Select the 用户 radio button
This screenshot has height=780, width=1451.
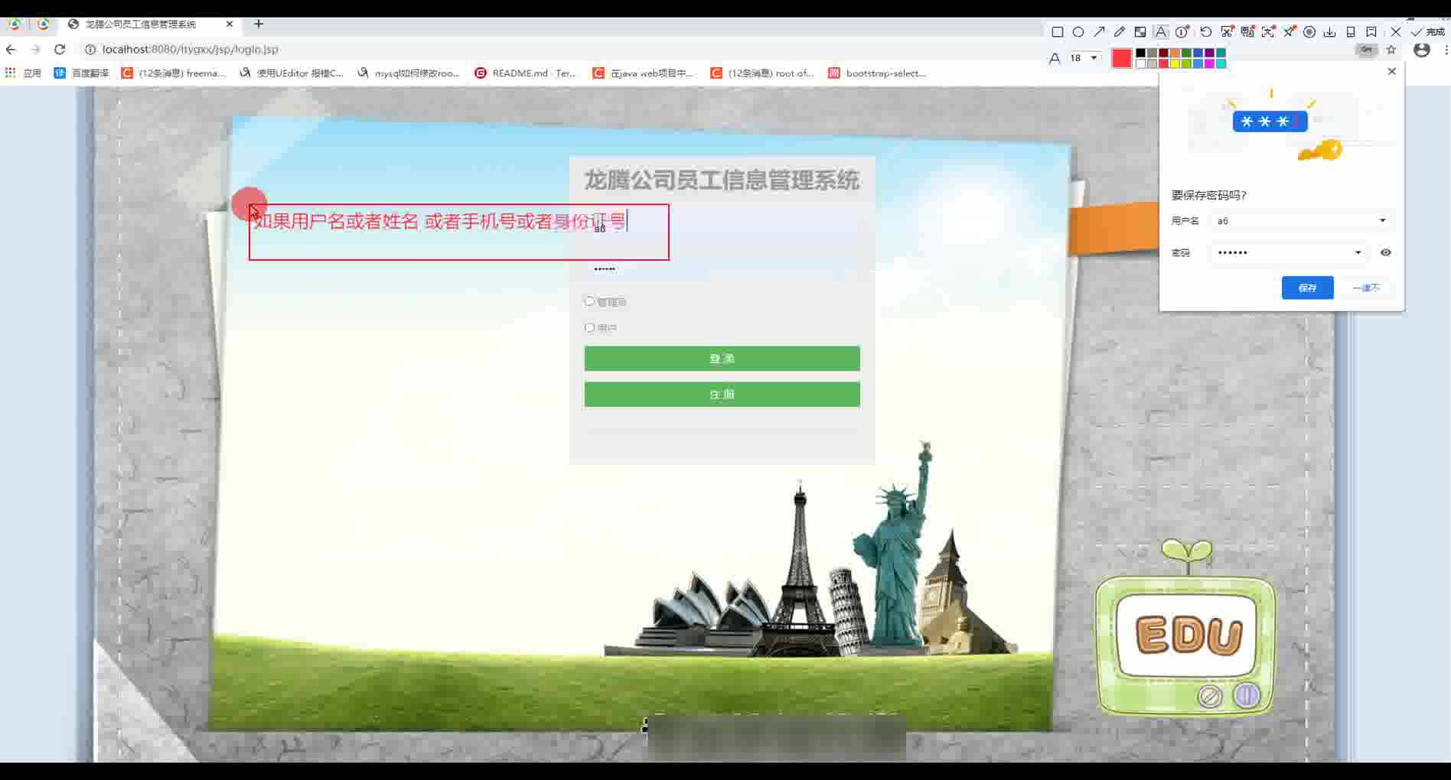589,327
